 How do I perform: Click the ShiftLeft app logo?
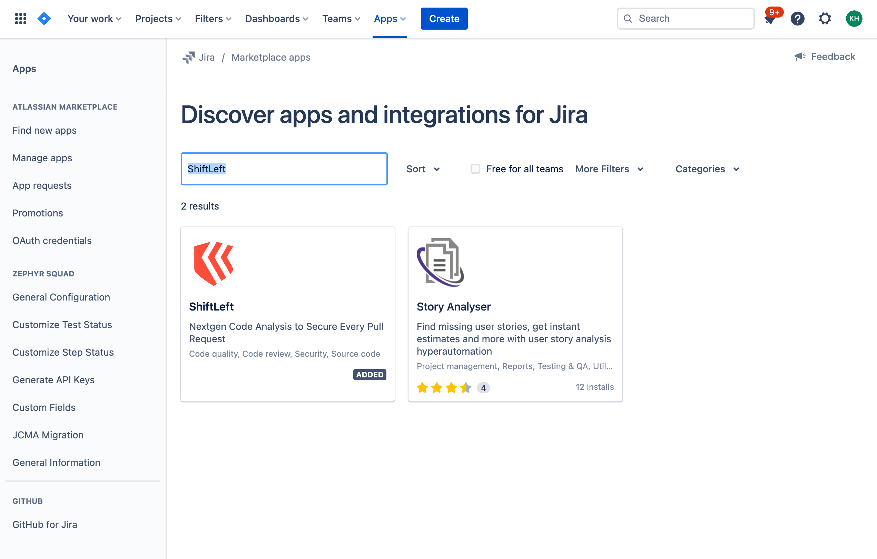pyautogui.click(x=214, y=264)
